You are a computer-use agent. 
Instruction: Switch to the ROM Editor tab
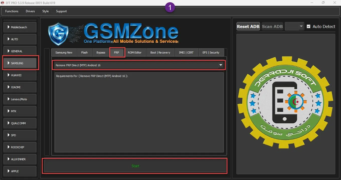coord(135,52)
